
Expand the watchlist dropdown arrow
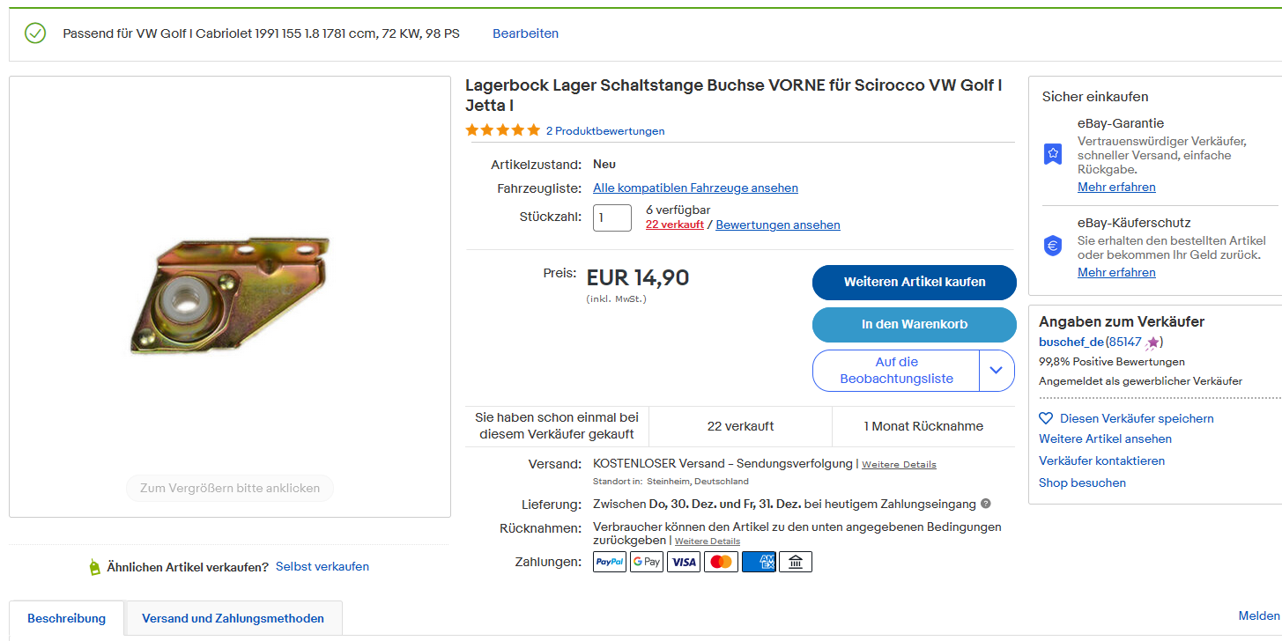997,371
